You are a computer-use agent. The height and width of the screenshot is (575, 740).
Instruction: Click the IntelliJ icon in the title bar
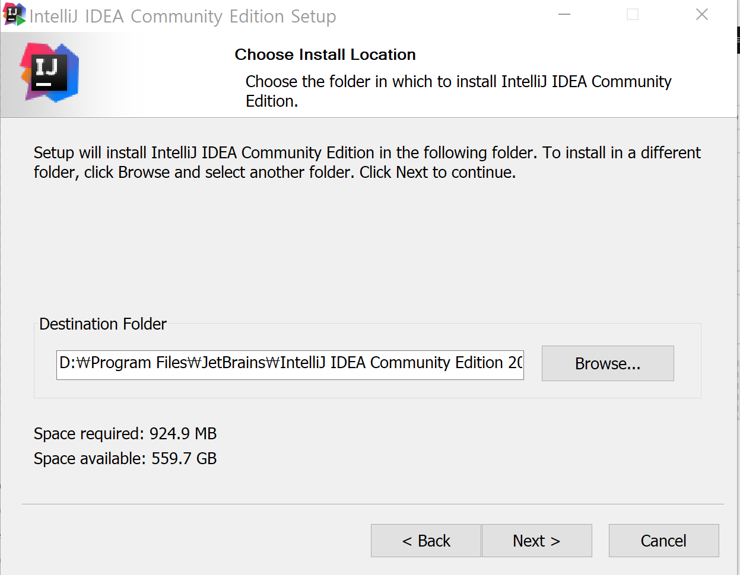[x=14, y=15]
